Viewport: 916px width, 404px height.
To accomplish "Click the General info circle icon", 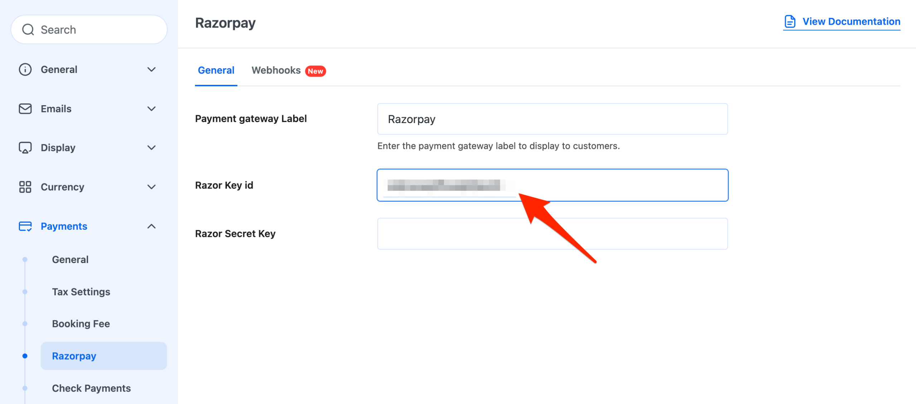I will coord(25,69).
